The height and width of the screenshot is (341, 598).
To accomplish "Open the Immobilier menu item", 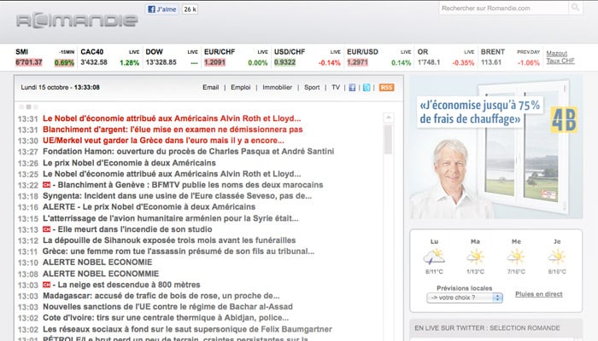I will tap(278, 87).
